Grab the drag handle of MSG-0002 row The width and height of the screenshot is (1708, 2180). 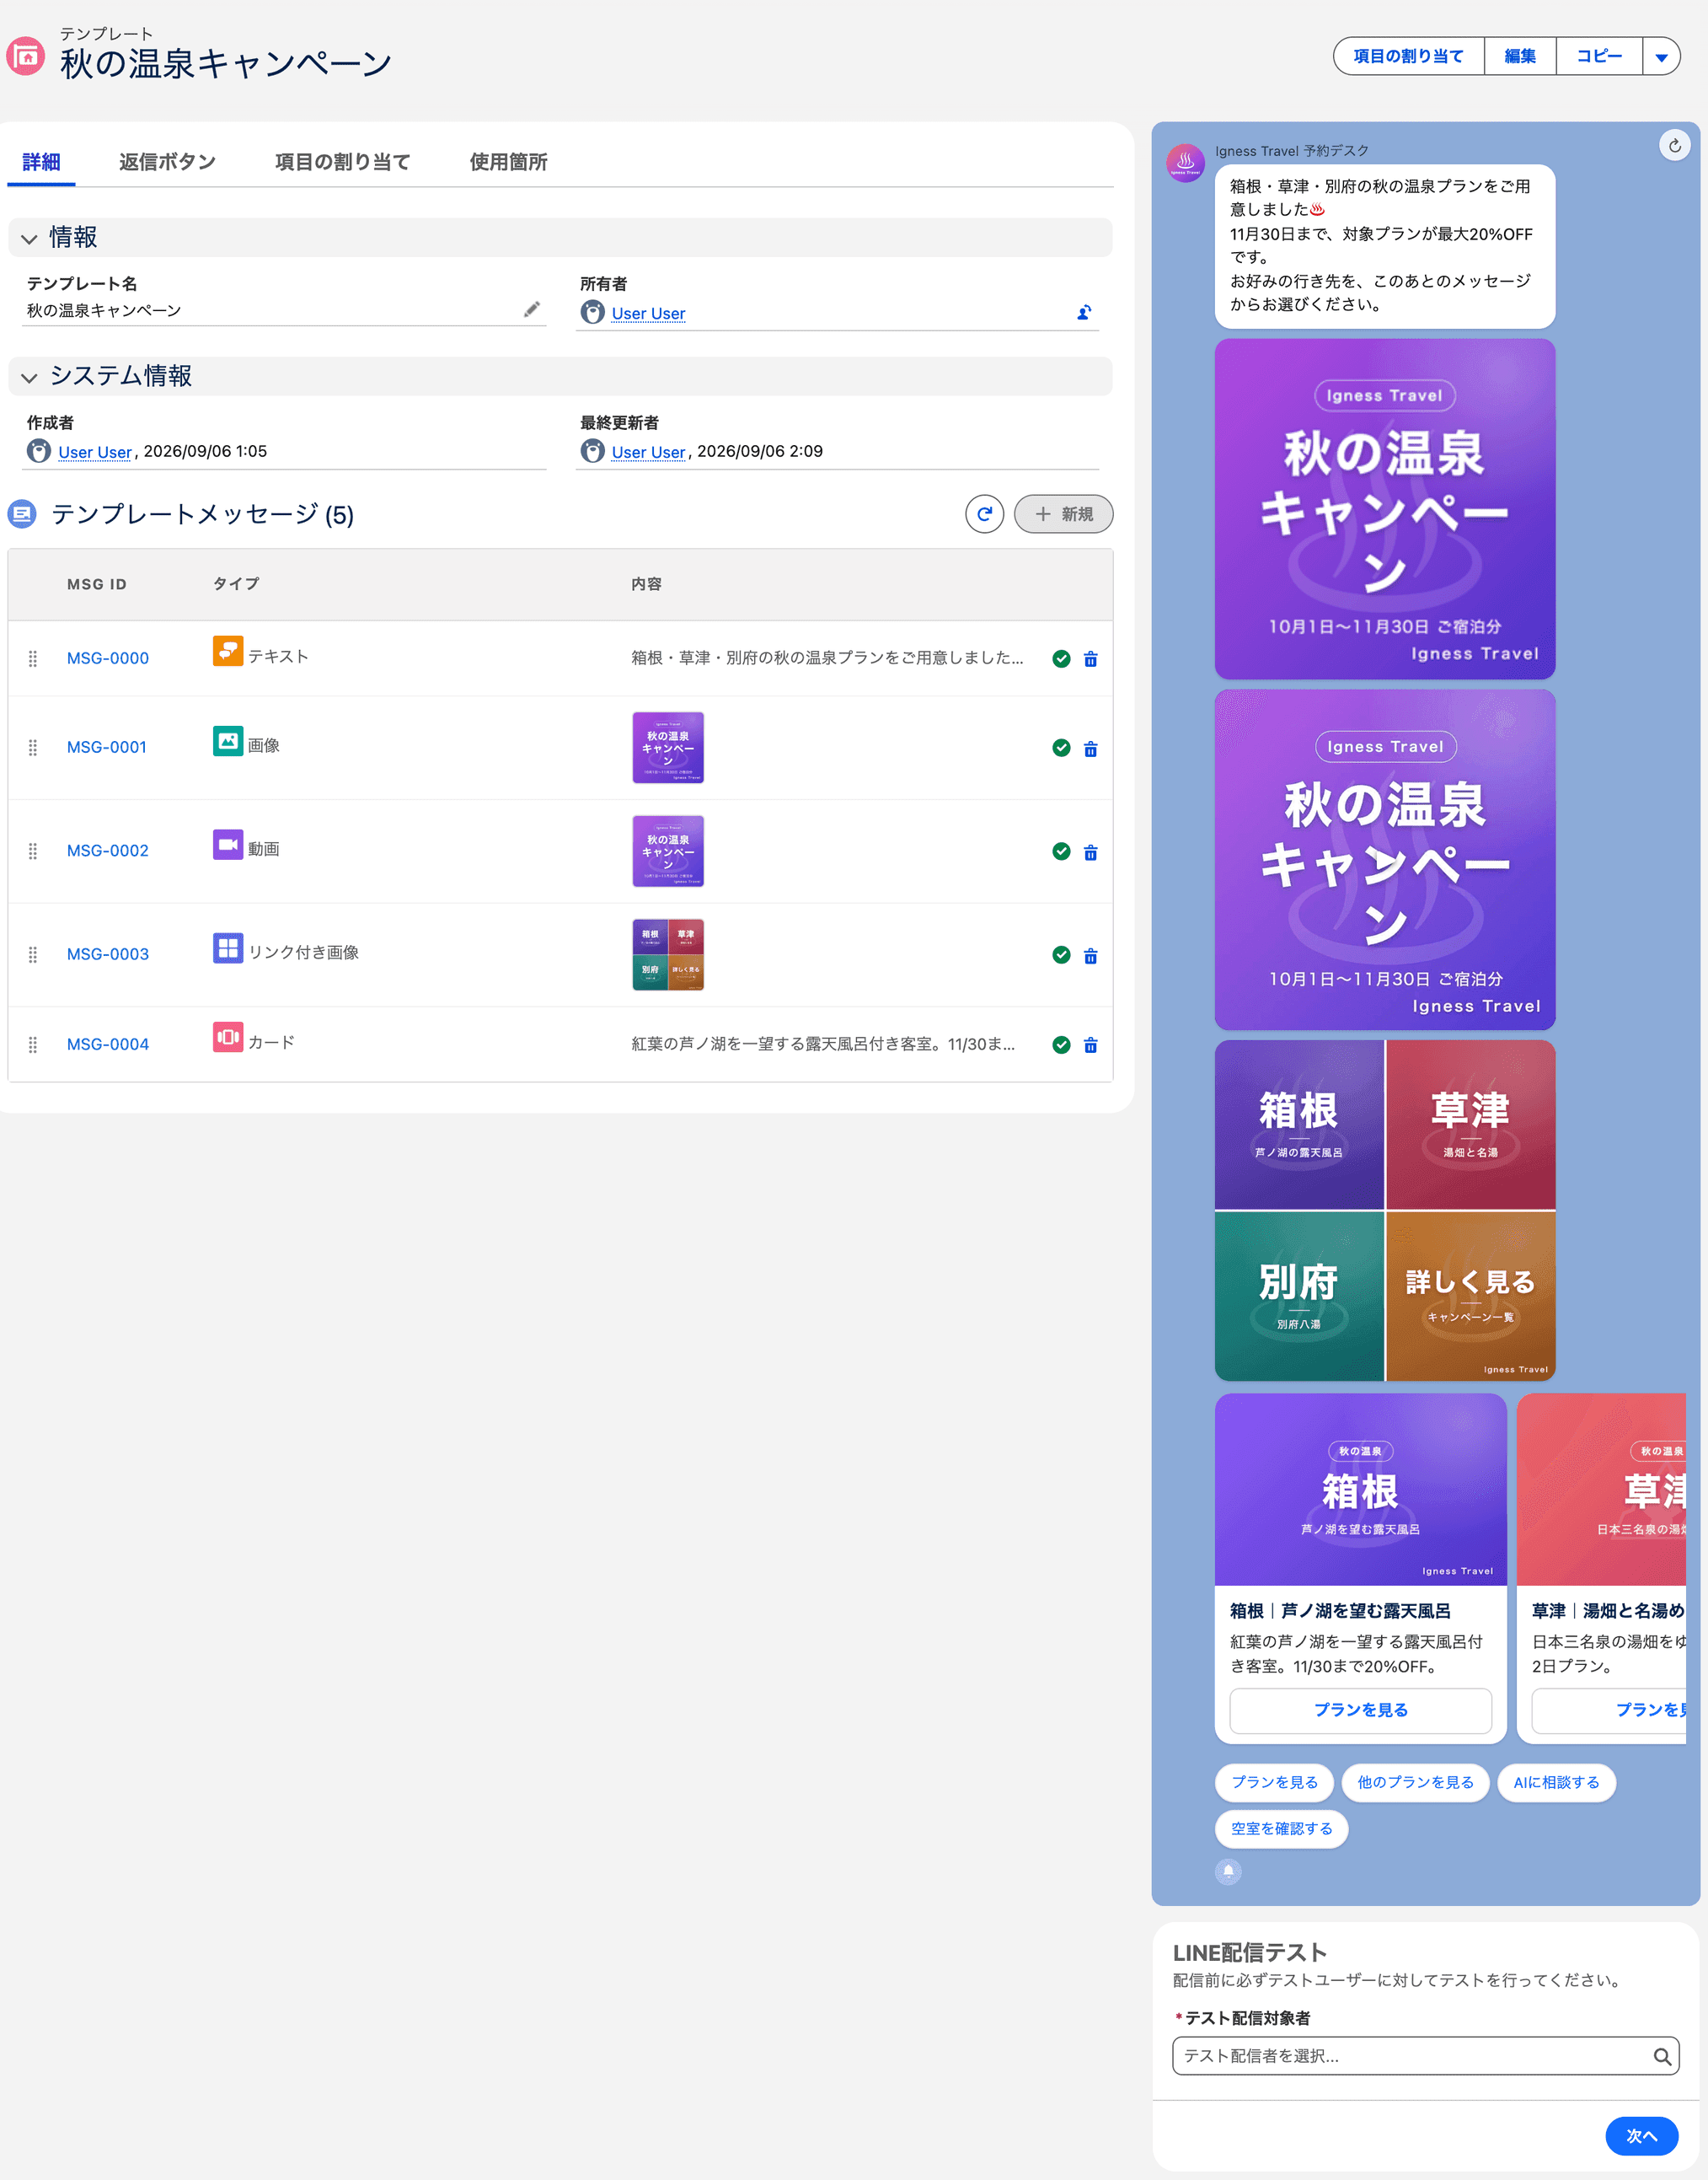coord(33,851)
